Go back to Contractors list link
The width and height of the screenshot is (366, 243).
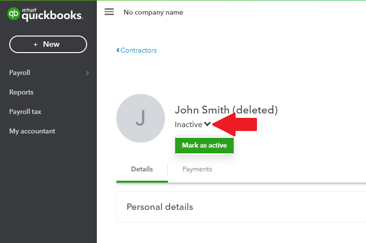pos(139,50)
